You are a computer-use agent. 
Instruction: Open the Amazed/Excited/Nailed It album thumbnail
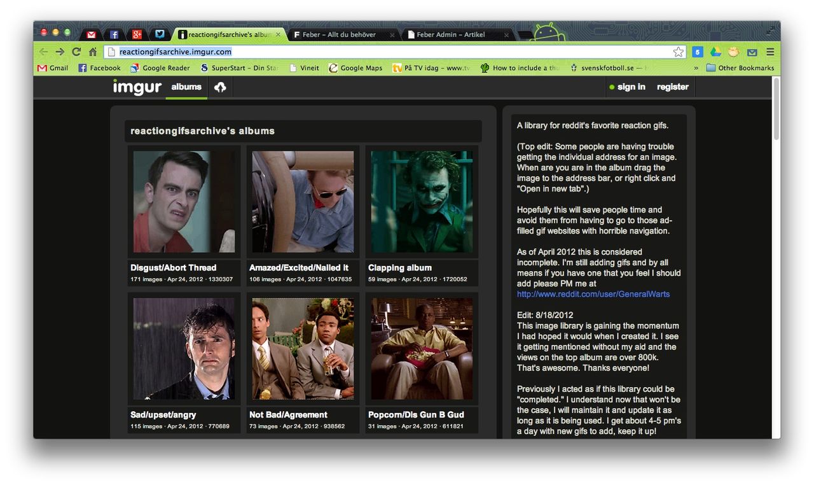point(303,201)
